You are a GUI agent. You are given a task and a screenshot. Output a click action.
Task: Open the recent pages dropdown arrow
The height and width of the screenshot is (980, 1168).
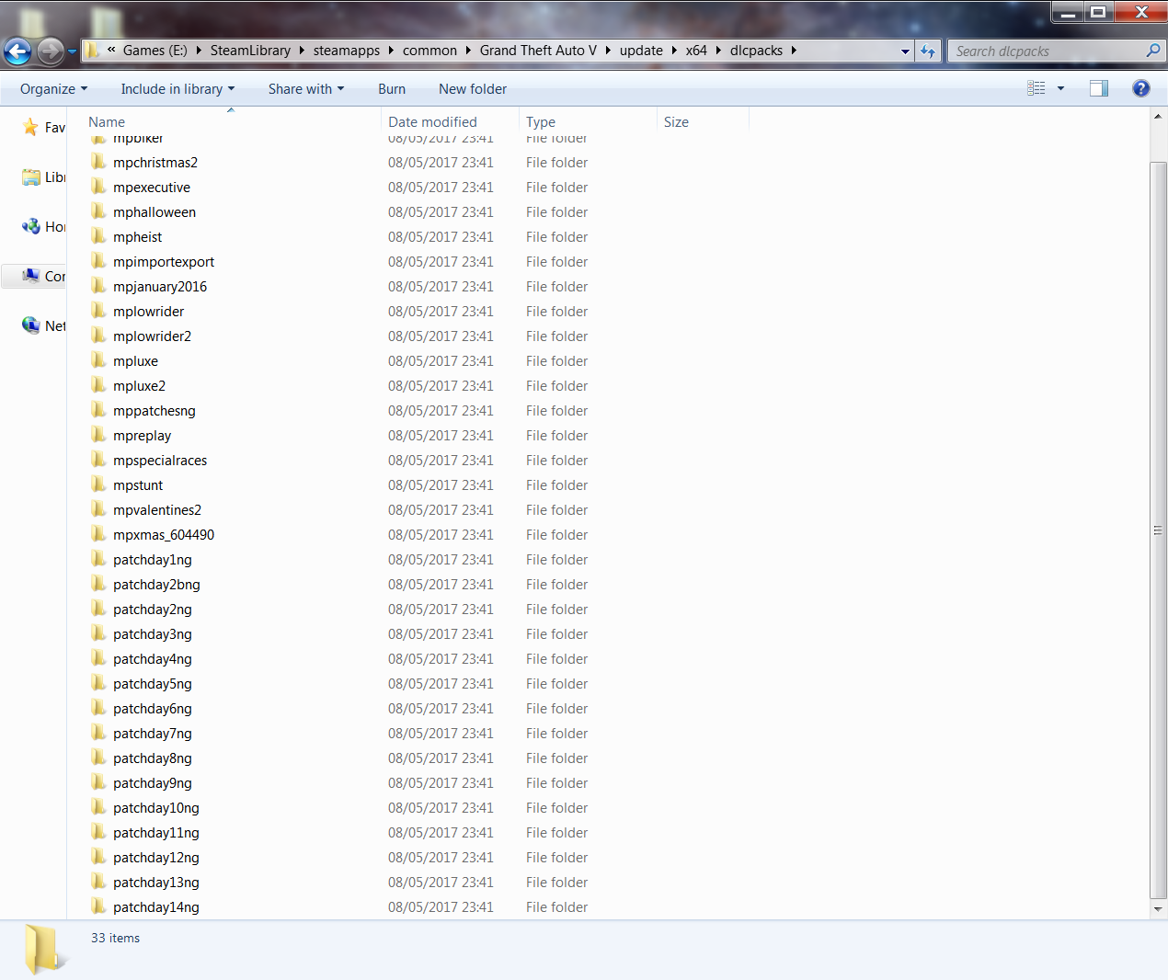(73, 51)
